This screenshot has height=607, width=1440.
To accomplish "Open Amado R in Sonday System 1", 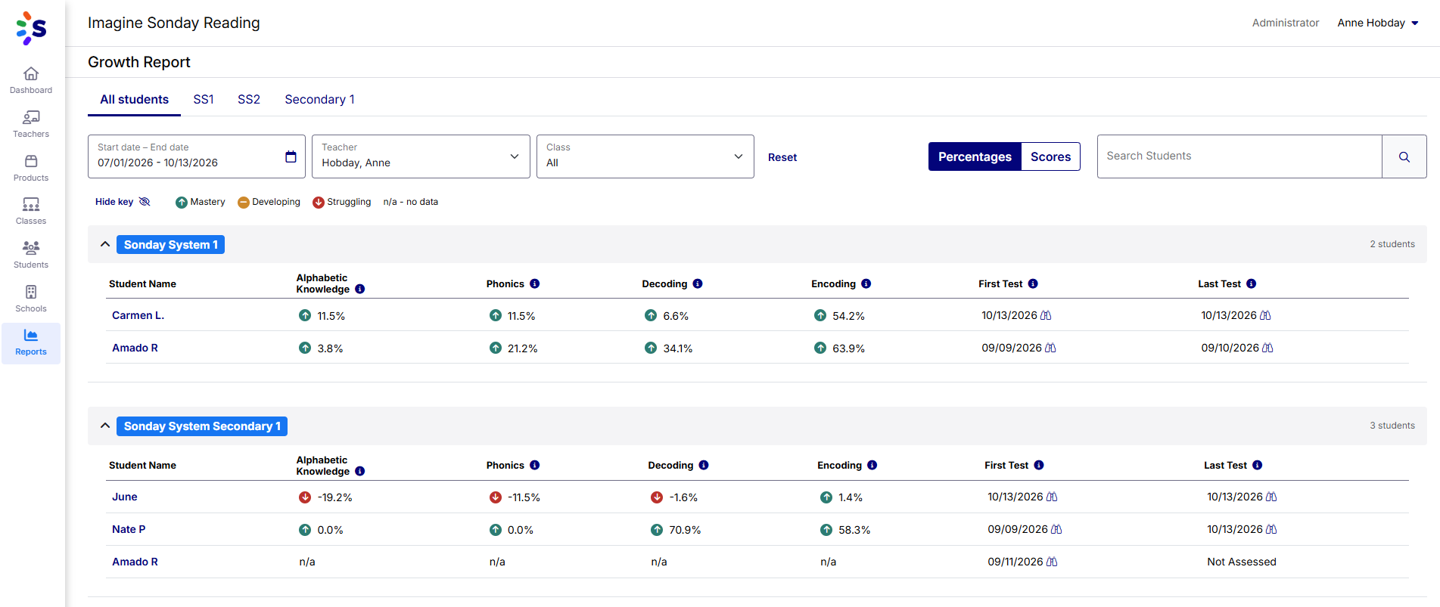I will 135,348.
